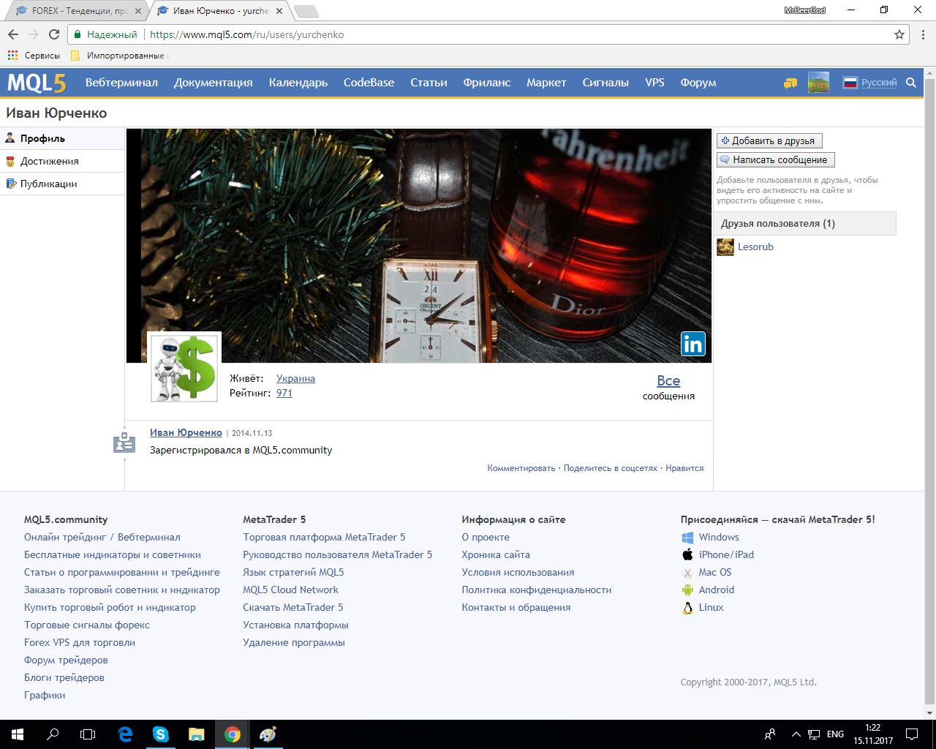Show hidden tray icons chevron
The width and height of the screenshot is (936, 749).
pyautogui.click(x=796, y=734)
